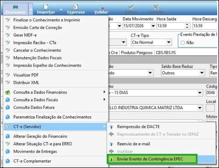Image resolution: width=219 pixels, height=168 pixels.
Task: Click the Consulta Dados Fatura icon
Action: [8, 107]
